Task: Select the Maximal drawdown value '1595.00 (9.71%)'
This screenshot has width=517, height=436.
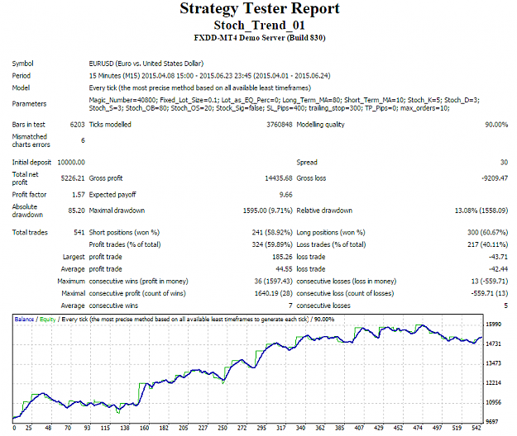Action: click(x=267, y=211)
